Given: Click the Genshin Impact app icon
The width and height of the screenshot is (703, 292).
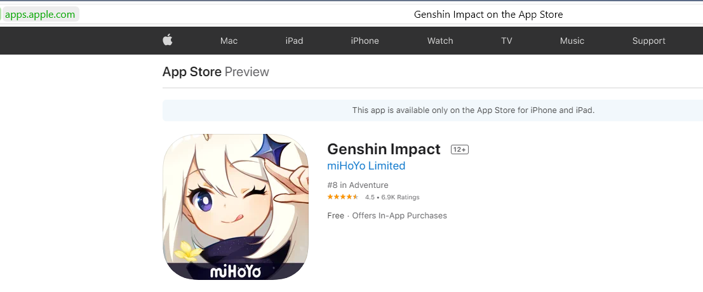Looking at the screenshot, I should 236,207.
